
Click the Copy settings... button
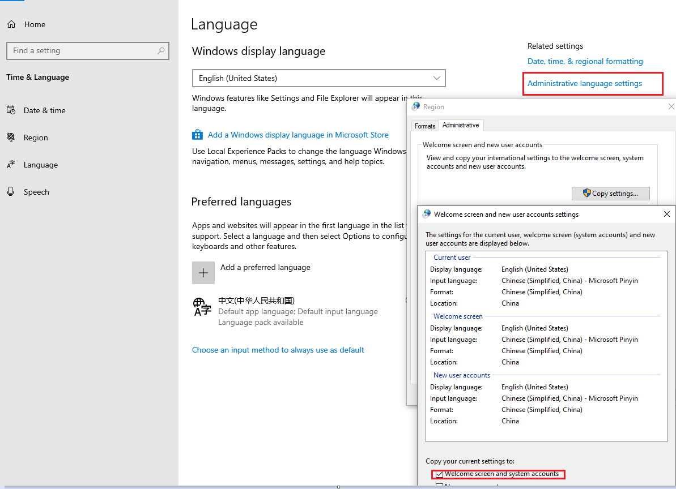pos(610,194)
